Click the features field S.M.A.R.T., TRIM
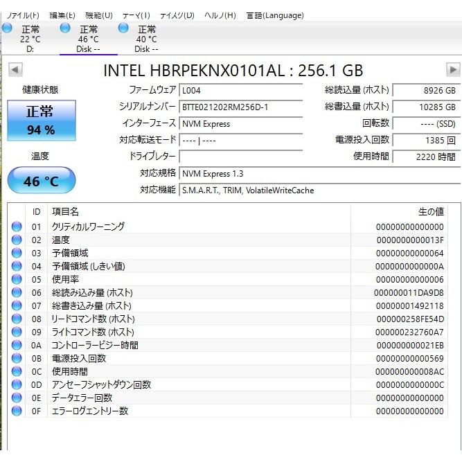462x462 pixels. pyautogui.click(x=319, y=190)
